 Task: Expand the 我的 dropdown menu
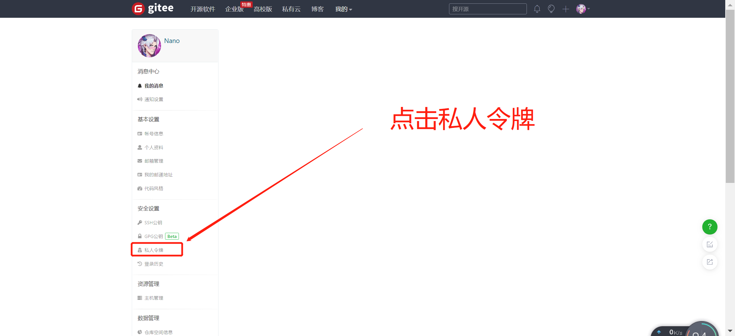(343, 9)
